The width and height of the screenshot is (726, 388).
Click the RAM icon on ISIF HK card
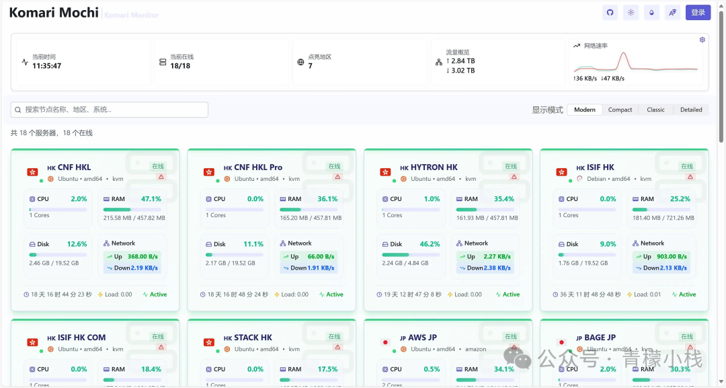pyautogui.click(x=635, y=199)
